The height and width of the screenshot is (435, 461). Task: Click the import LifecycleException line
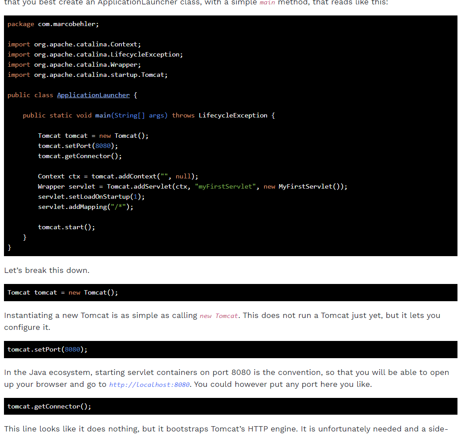[x=95, y=54]
